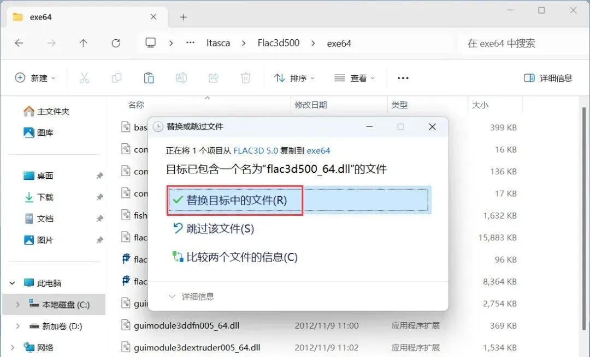590x357 pixels.
Task: Click the 96 KB flac application file icon
Action: [x=126, y=259]
